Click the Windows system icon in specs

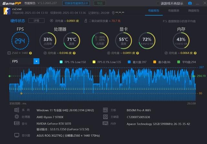click(x=16, y=110)
